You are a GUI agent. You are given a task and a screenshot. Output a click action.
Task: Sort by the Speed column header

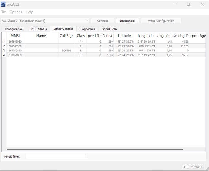coord(94,36)
